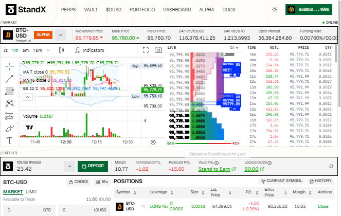Change the 16x leverage setting
Viewport: 341px width, 216px height.
(102, 182)
